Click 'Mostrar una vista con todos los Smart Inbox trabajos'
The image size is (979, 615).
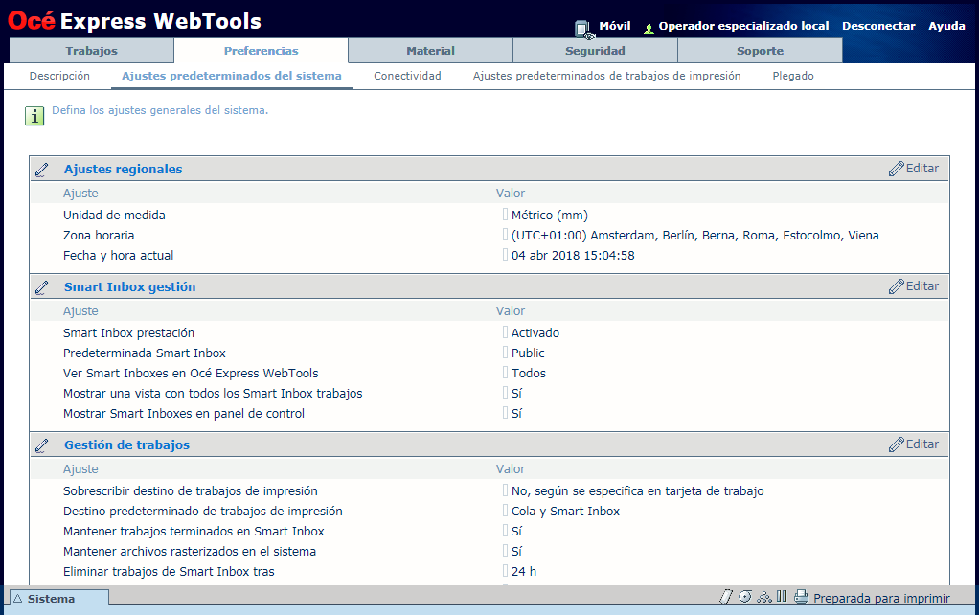coord(213,394)
